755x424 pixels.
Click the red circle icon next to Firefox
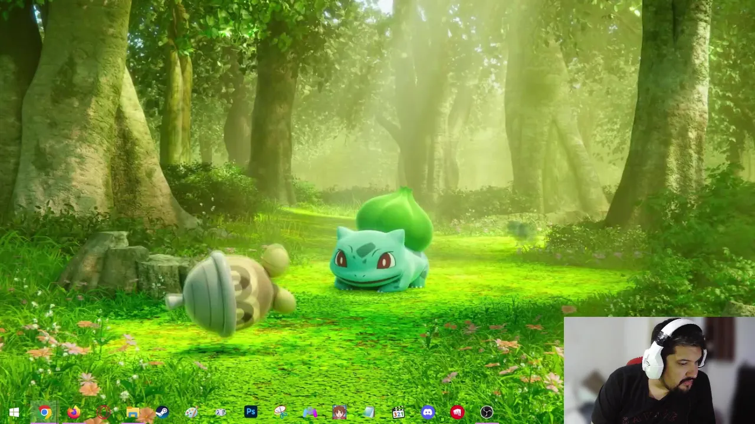[x=104, y=412]
